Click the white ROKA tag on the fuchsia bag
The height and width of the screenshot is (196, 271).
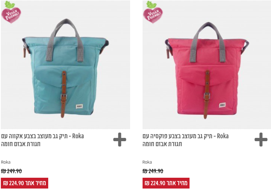[x=222, y=105]
